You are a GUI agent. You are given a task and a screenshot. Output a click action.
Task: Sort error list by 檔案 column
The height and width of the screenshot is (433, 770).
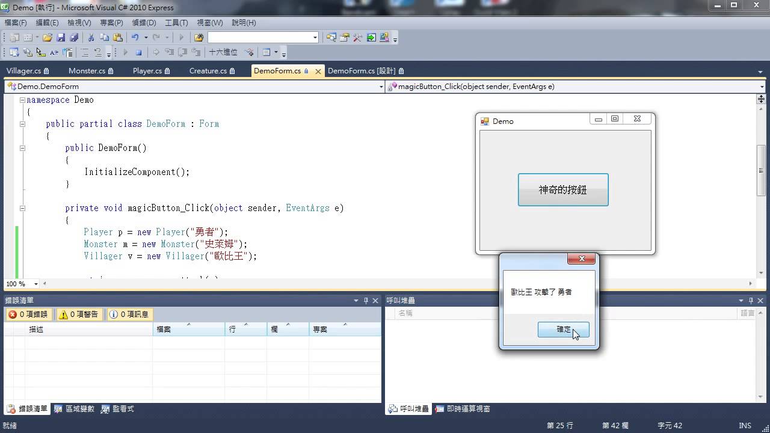tap(188, 330)
